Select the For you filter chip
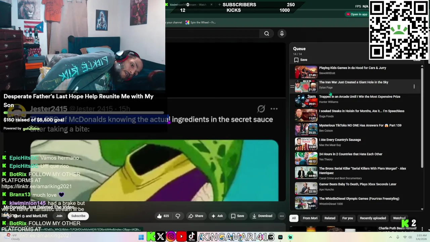Image resolution: width=430 pixels, height=242 pixels. (x=347, y=218)
